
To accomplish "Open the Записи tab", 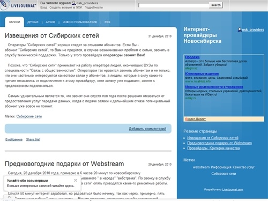I will click(x=14, y=22).
